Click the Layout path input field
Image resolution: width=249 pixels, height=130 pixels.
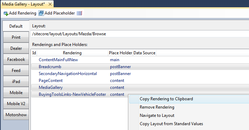pyautogui.click(x=140, y=34)
